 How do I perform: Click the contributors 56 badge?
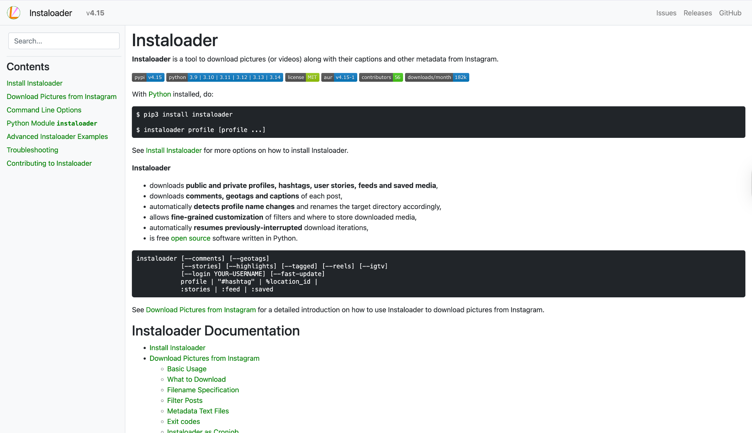pos(381,77)
